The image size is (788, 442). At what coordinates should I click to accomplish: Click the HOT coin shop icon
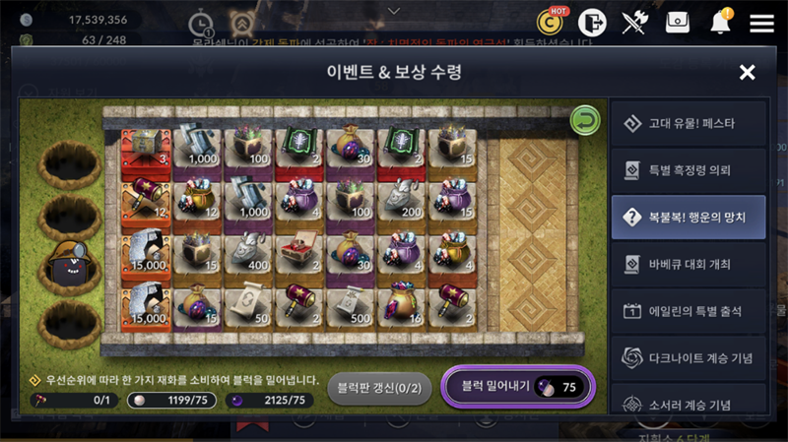point(551,21)
